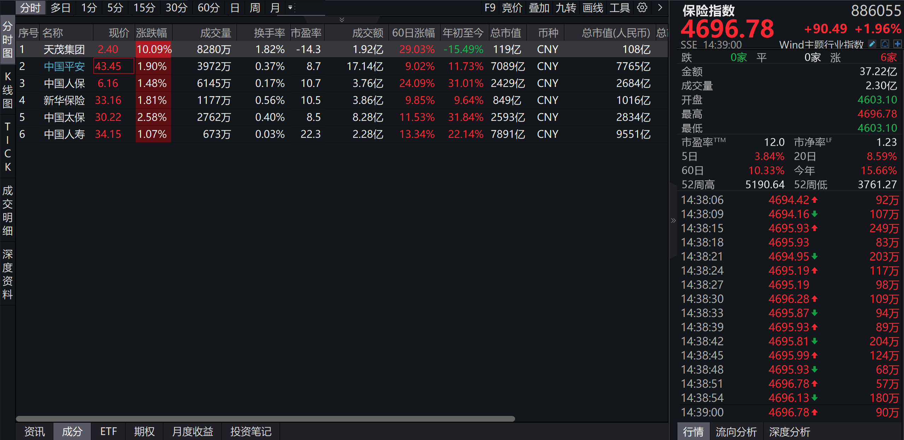Switch to the 资讯 bottom tab
This screenshot has height=440, width=904.
click(35, 431)
